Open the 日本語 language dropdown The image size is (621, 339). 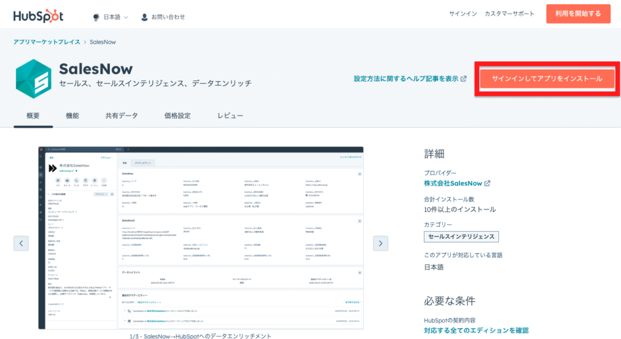pos(115,17)
